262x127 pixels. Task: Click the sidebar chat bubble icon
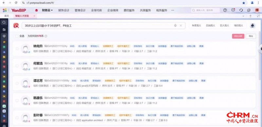coord(4,36)
